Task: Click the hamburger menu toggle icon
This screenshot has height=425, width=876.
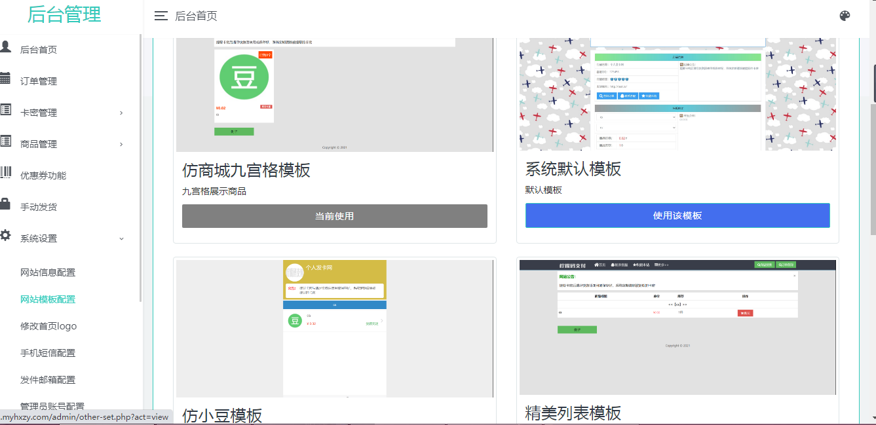Action: tap(161, 16)
